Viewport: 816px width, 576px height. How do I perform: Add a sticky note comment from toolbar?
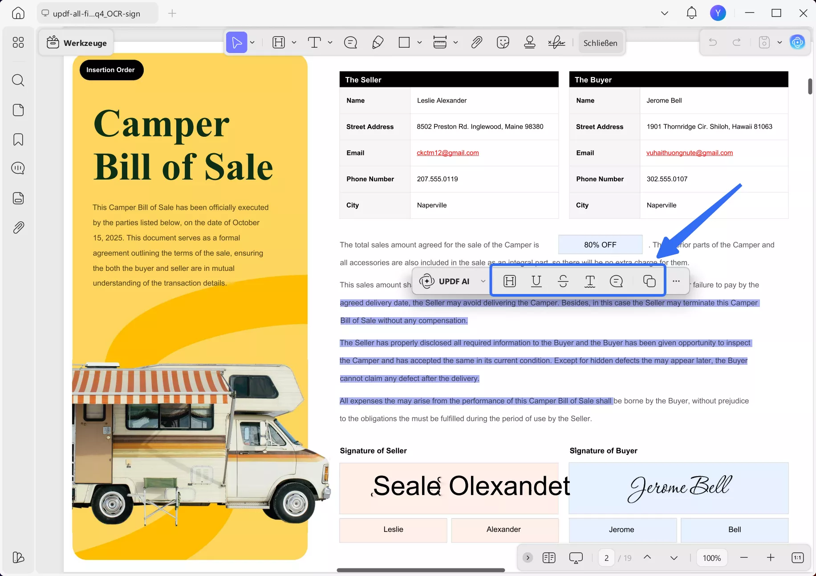[351, 43]
